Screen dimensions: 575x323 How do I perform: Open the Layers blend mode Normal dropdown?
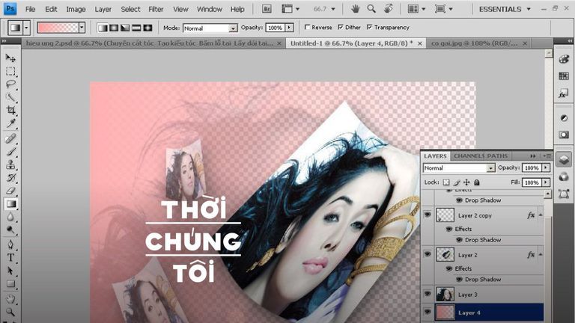point(459,168)
